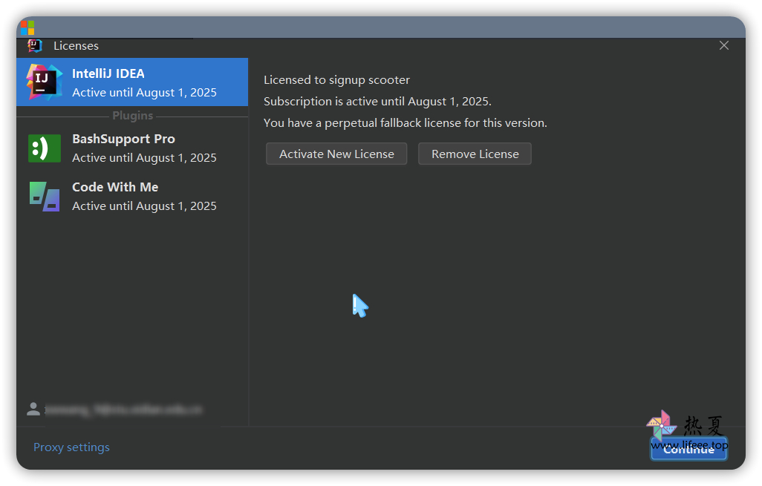Screen dimensions: 762x486
Task: Click the small IntelliJ icon beside Licenses title
Action: [x=35, y=46]
